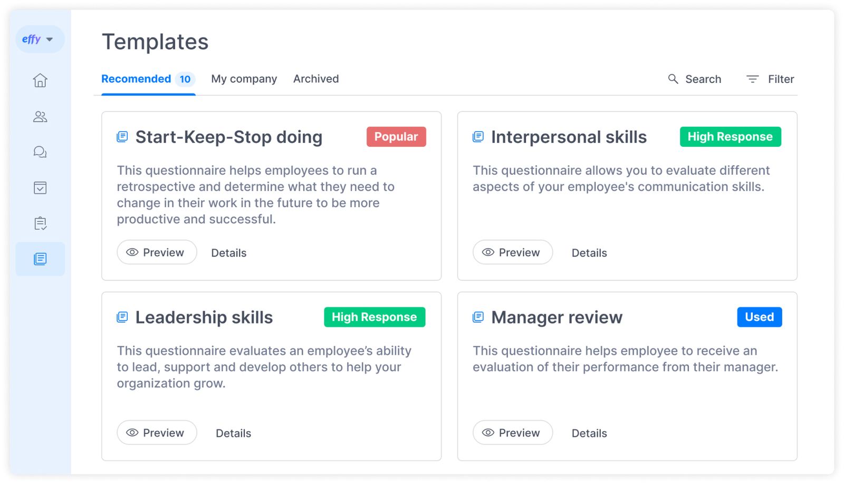Viewport: 844px width, 484px height.
Task: Click the document icon beside Start-Keep-Stop doing
Action: pos(122,136)
